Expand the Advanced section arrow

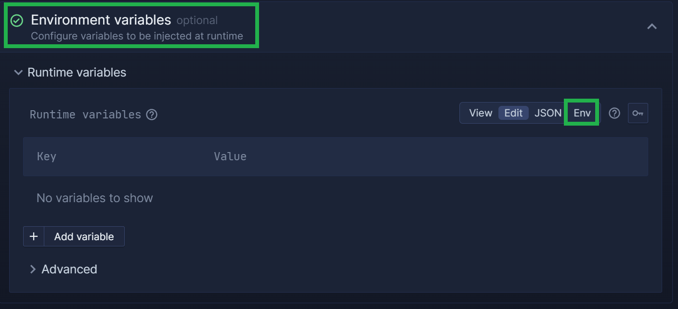coord(33,269)
